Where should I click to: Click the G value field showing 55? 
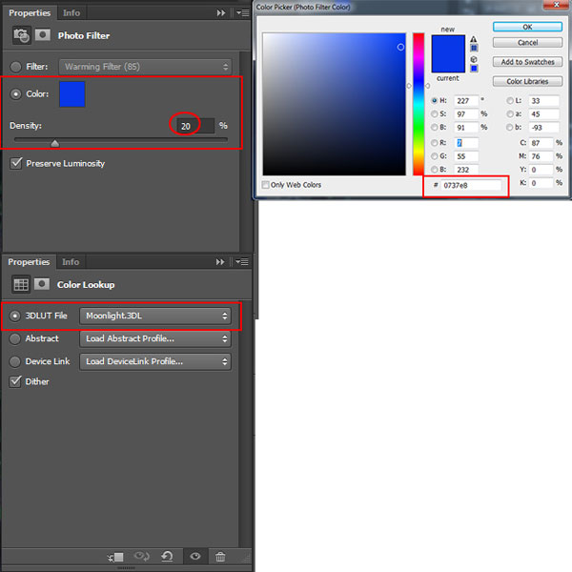466,156
